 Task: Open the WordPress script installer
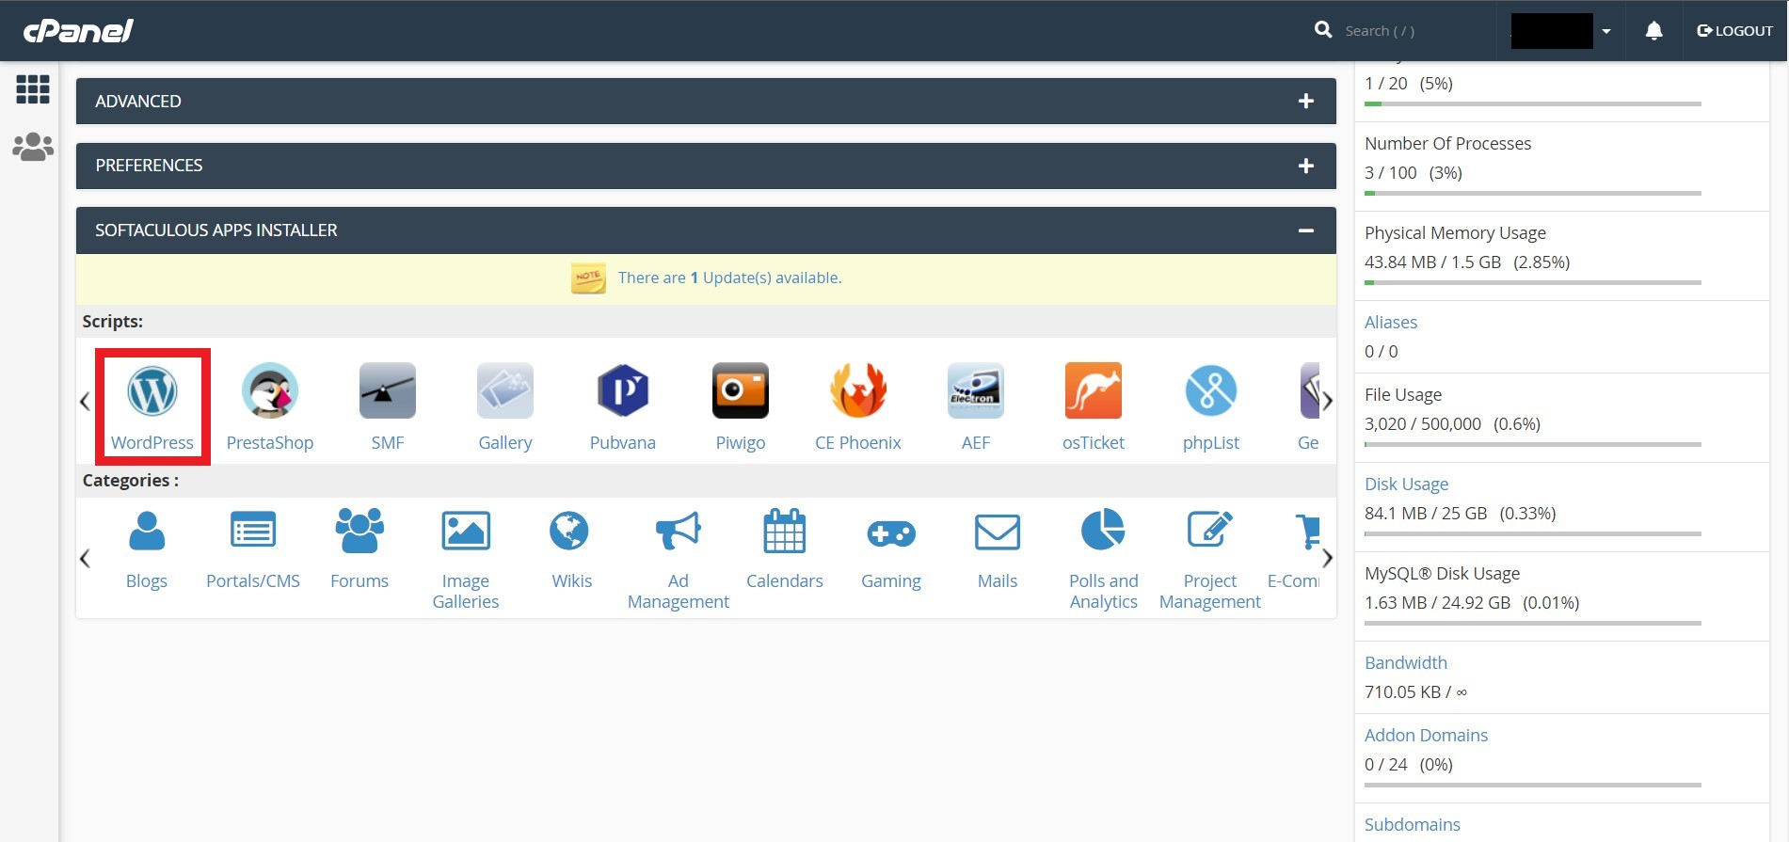[x=152, y=390]
